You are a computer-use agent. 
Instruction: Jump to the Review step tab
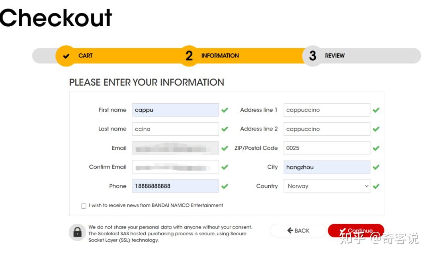[x=334, y=56]
